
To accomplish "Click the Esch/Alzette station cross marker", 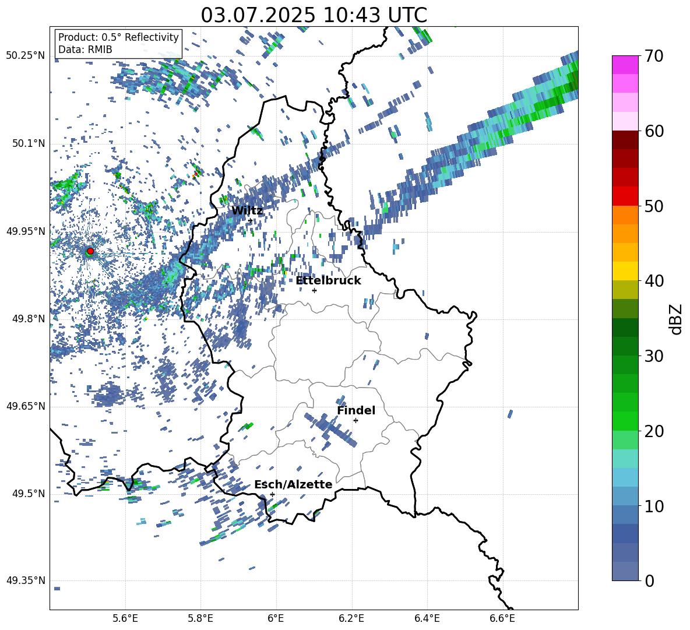I will [272, 494].
